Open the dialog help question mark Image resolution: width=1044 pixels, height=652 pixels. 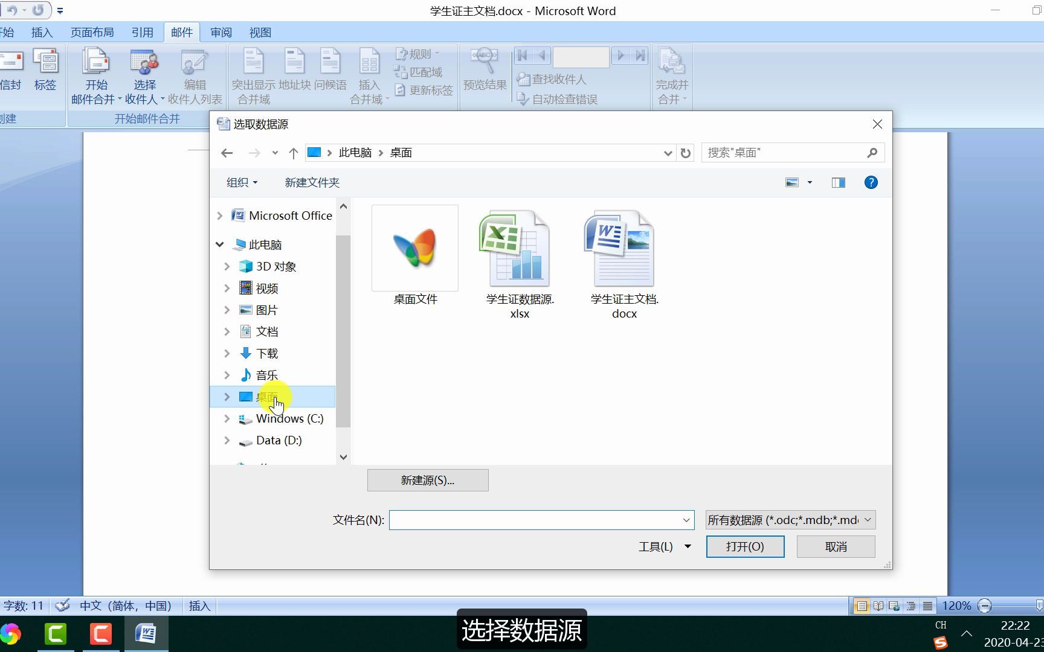(871, 182)
